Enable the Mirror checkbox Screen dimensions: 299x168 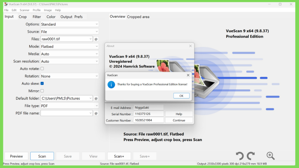point(42,91)
